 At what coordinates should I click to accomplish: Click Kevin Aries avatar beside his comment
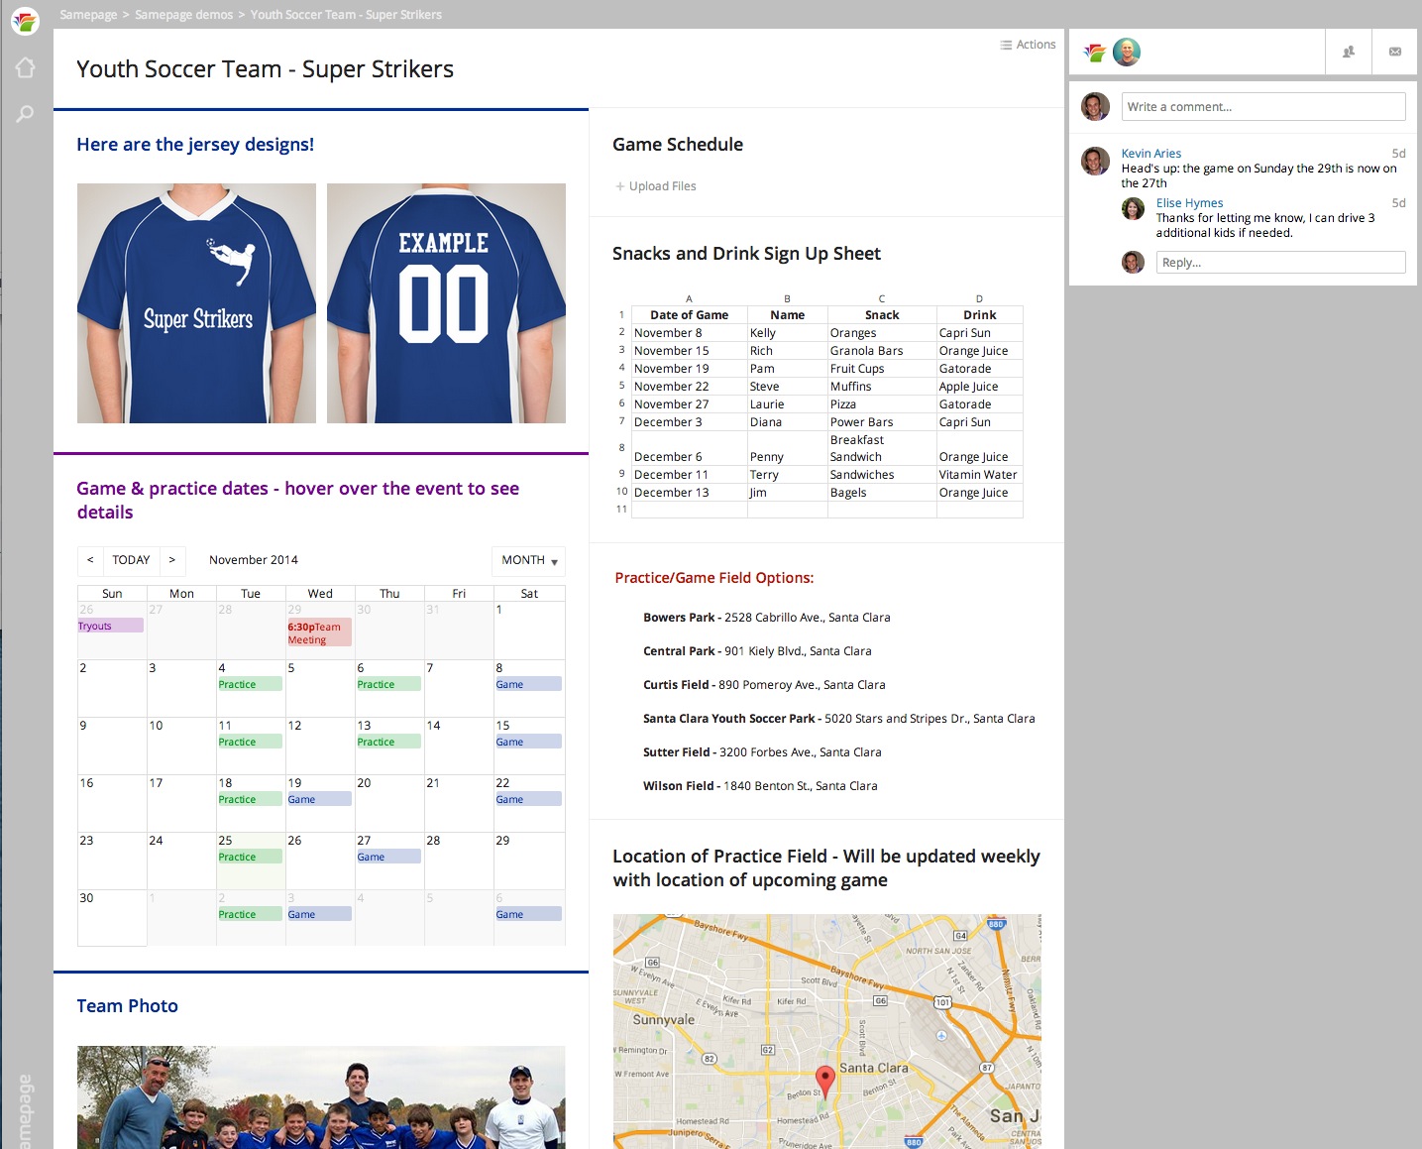(x=1095, y=161)
